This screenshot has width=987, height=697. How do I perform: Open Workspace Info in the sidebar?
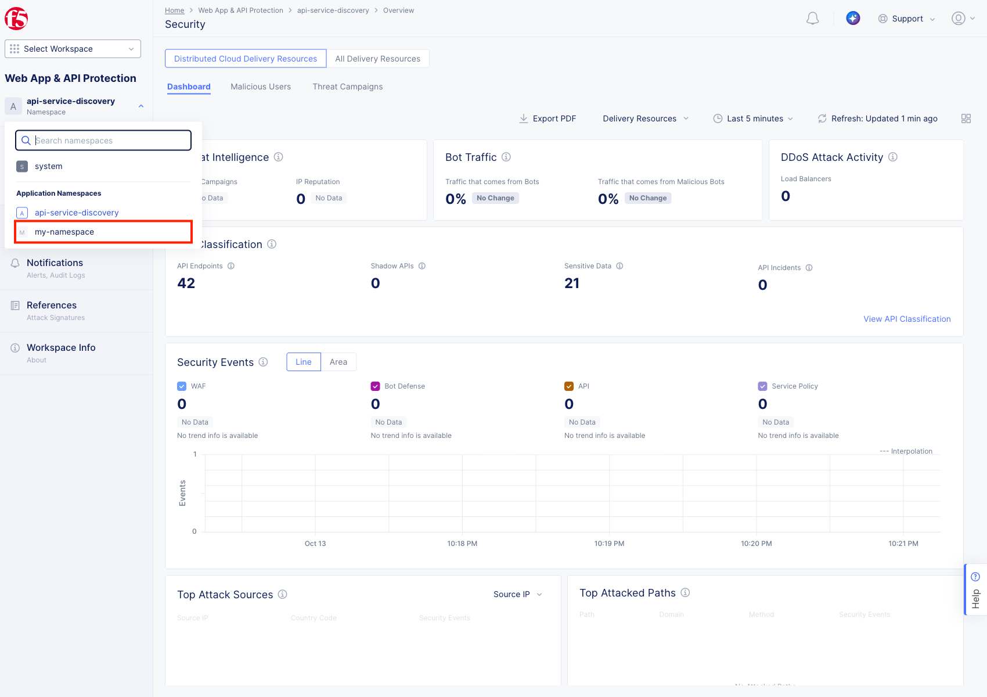[x=77, y=353]
